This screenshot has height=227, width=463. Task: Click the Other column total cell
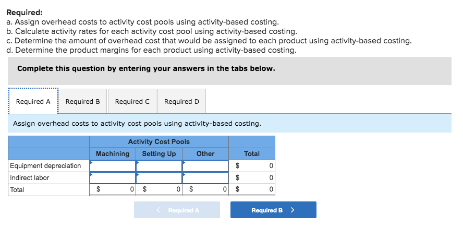point(205,190)
